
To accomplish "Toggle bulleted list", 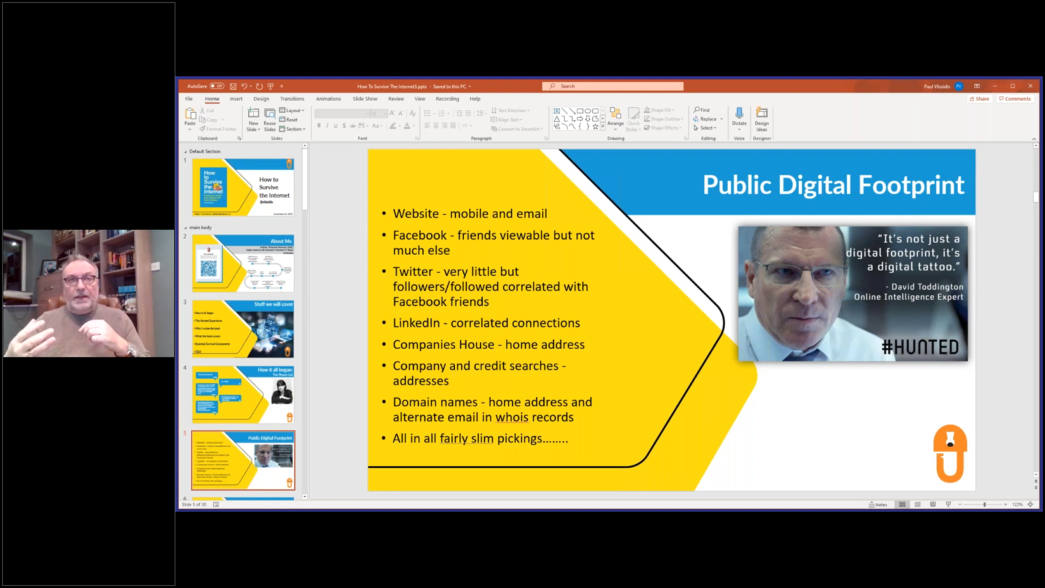I will point(427,113).
